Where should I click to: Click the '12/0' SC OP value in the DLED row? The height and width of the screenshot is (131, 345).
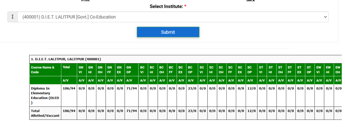click(x=251, y=88)
